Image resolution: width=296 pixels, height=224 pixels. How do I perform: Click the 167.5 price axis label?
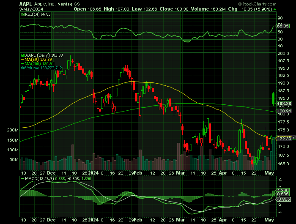pos(283,155)
